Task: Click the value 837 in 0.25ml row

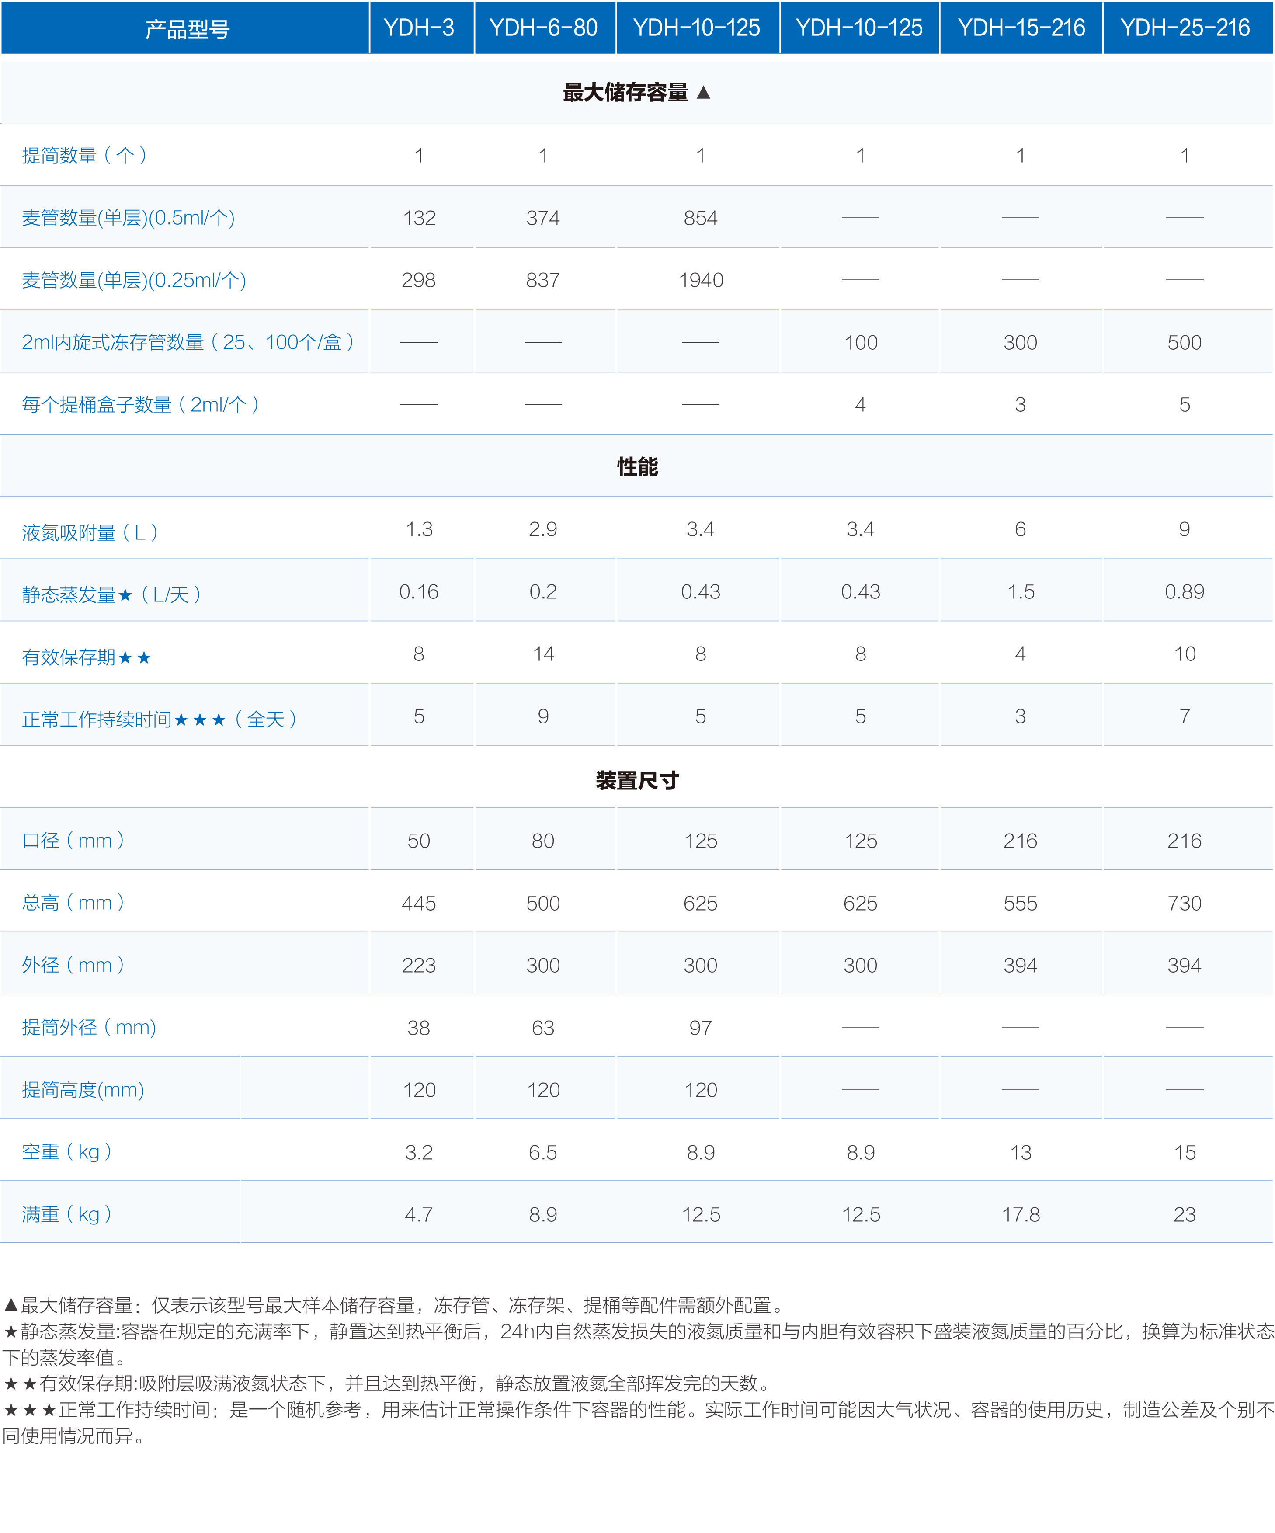Action: [543, 280]
